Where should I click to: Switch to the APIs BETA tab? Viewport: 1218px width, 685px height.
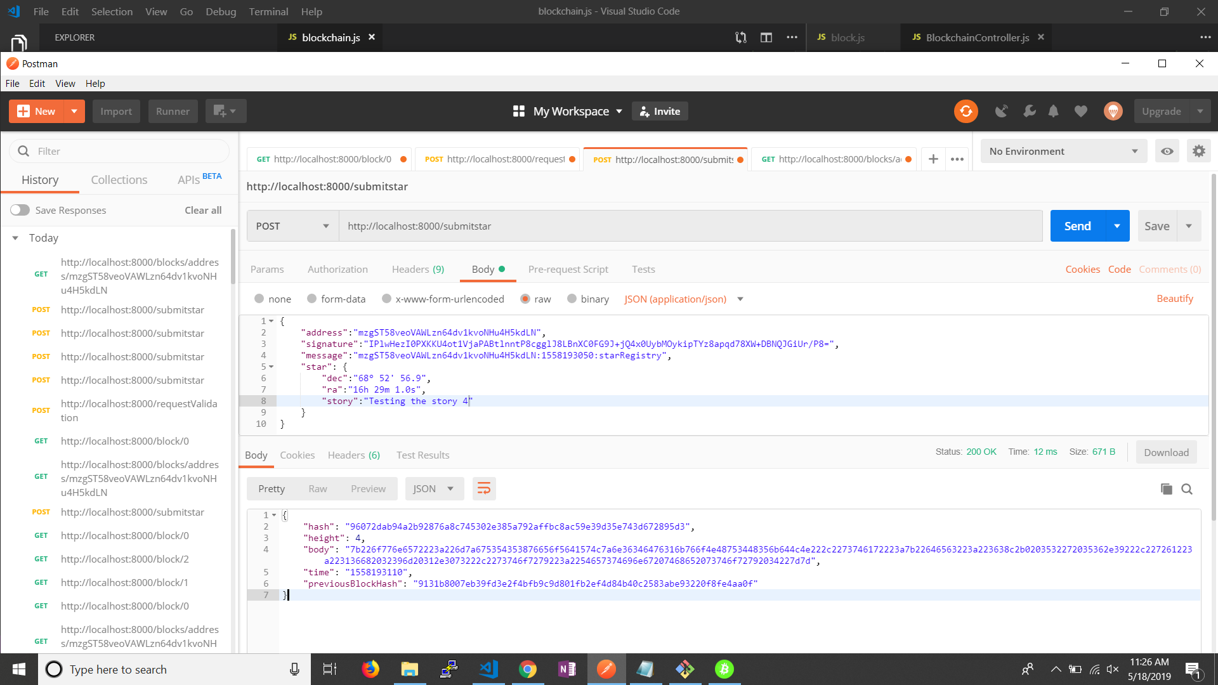pos(199,179)
